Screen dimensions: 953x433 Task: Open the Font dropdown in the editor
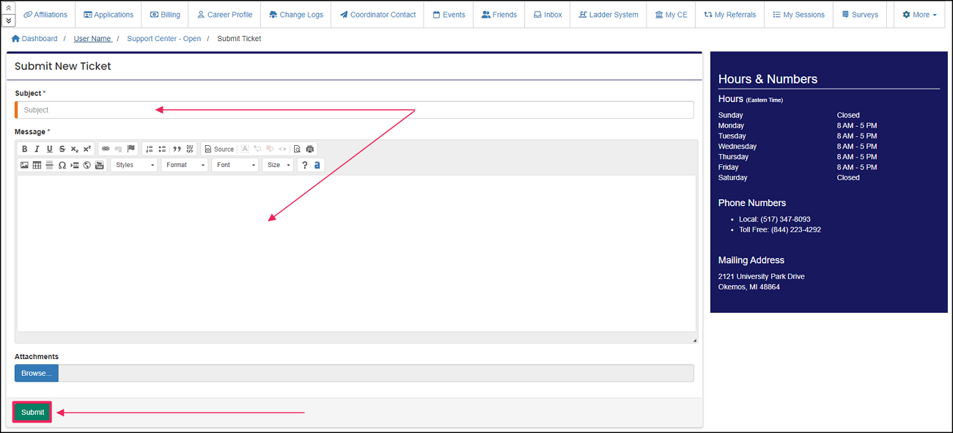[234, 165]
